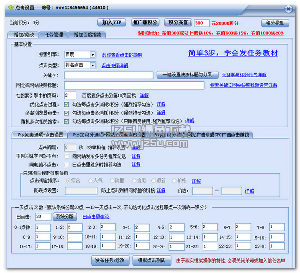Screen dimensions: 300x273
Task: Click the 18-19 hourly clicks field
Action: 108,246
